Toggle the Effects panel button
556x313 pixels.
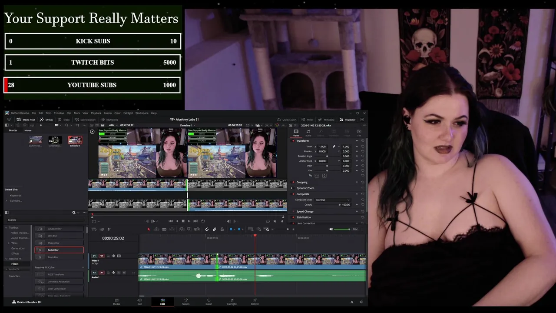pos(46,120)
